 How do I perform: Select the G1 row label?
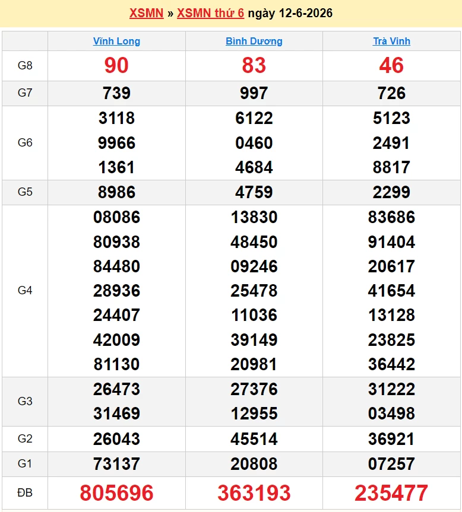[x=25, y=464]
